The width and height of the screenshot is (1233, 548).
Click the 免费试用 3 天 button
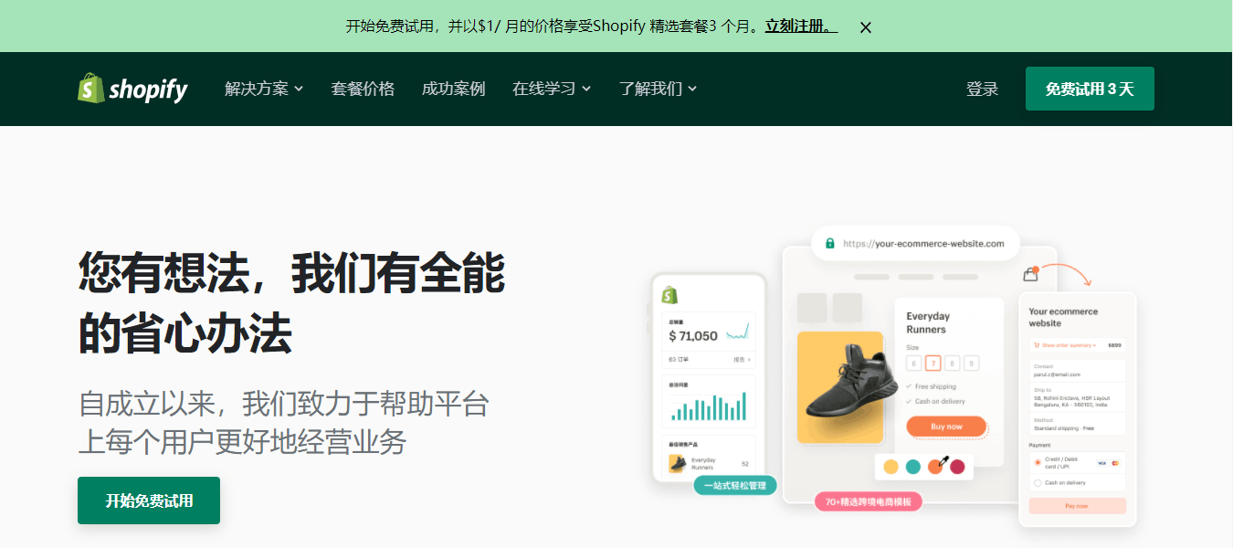click(1090, 89)
